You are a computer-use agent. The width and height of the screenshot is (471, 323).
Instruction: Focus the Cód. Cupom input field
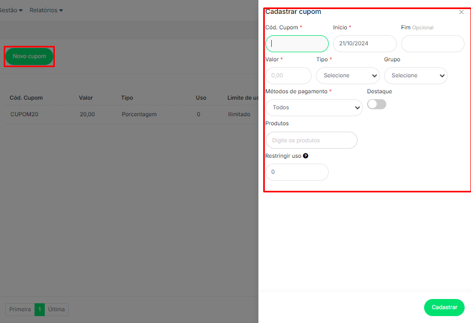tap(297, 44)
